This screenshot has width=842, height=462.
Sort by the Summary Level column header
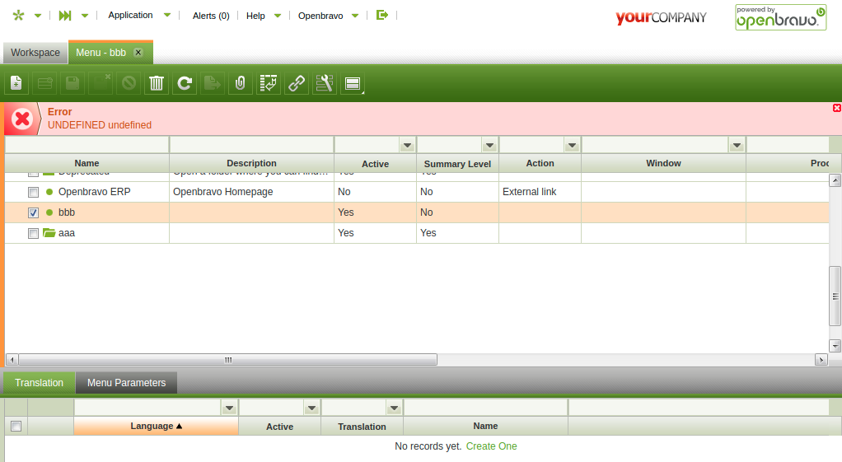(x=457, y=164)
